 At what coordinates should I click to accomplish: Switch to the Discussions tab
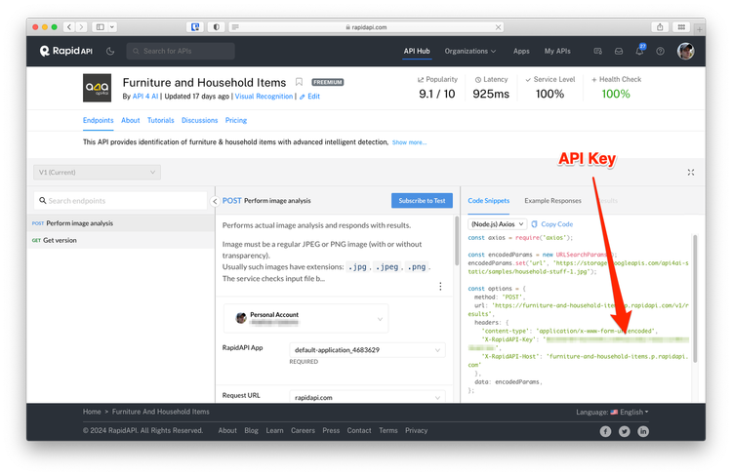coord(199,120)
